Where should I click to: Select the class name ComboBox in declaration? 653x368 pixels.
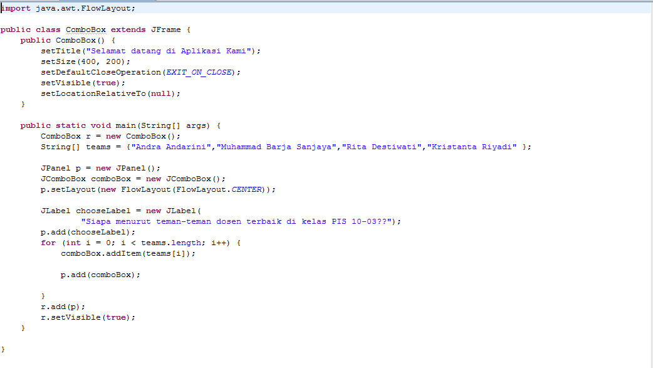coord(85,29)
